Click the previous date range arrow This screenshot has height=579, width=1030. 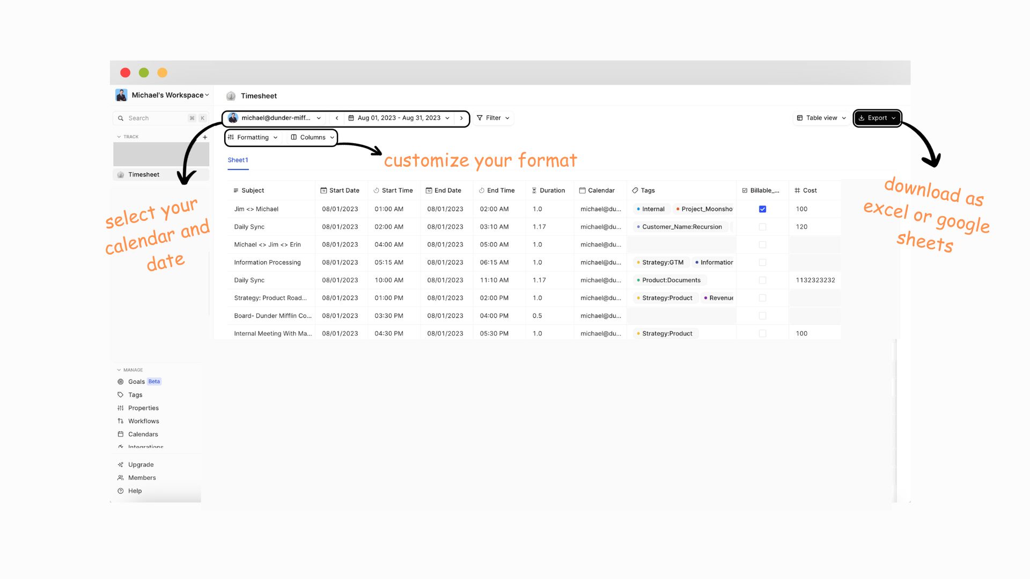(337, 118)
